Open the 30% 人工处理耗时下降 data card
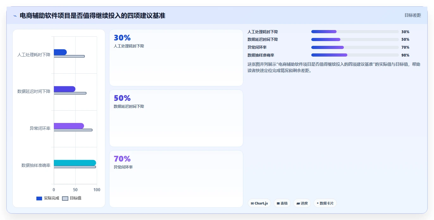The image size is (434, 220). [x=176, y=58]
